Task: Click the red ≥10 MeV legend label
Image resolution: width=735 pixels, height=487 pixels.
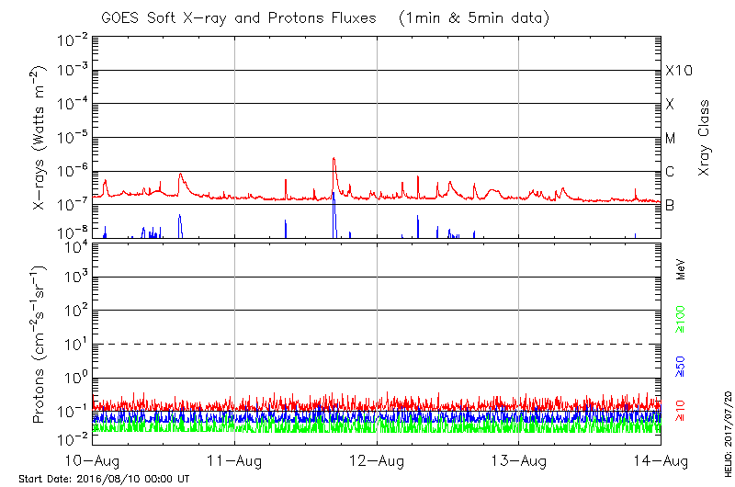Action: (x=681, y=411)
